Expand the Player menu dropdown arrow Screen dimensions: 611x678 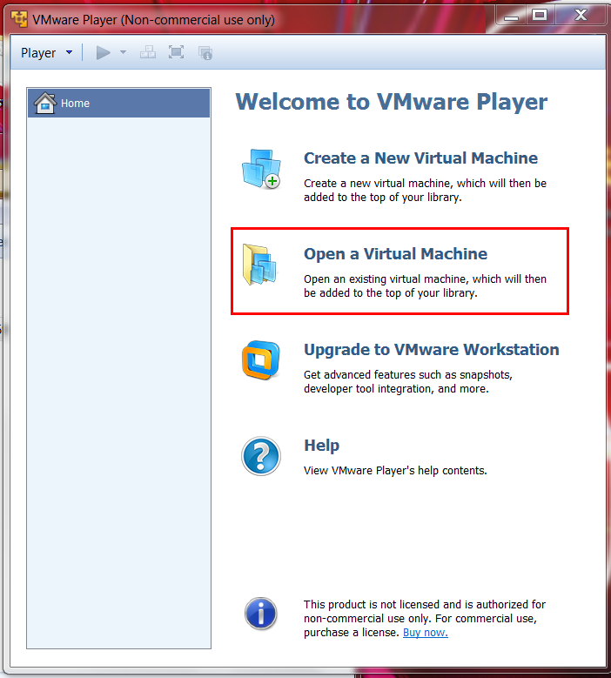(x=69, y=52)
